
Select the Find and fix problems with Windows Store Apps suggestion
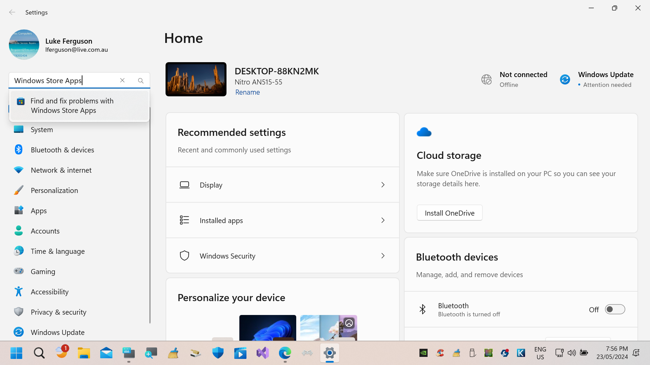click(x=79, y=105)
